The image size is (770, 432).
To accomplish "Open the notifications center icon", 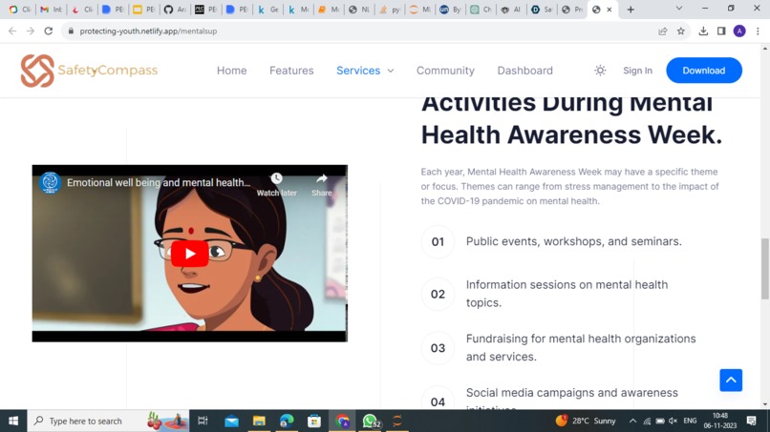I will (x=751, y=421).
